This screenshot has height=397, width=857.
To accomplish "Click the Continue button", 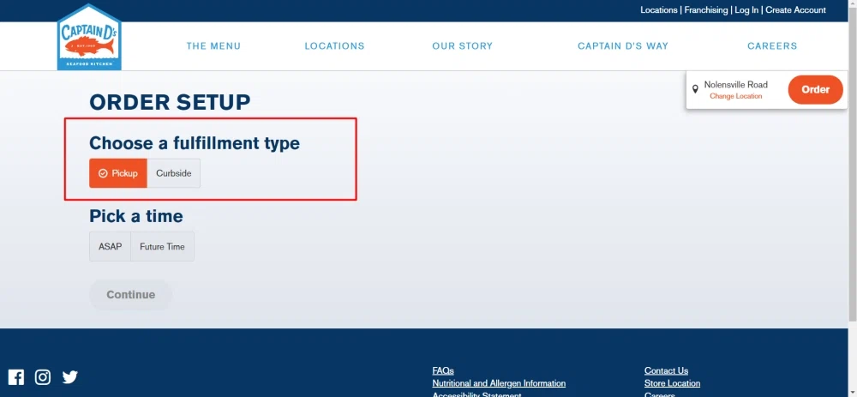I will click(x=130, y=295).
